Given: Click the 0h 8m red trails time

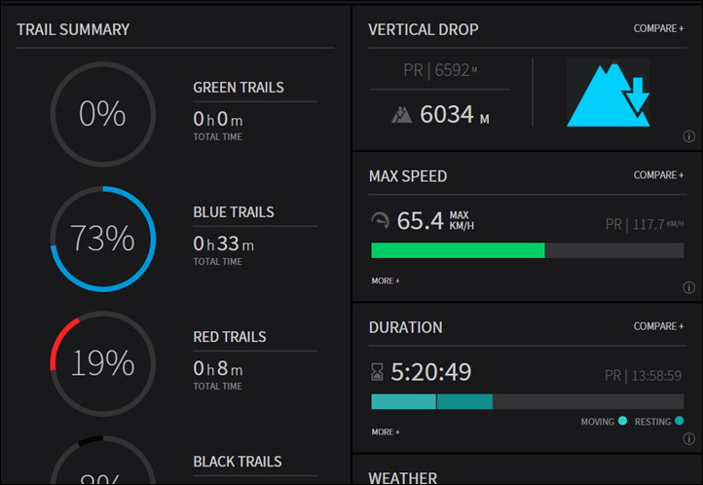Looking at the screenshot, I should [x=218, y=368].
